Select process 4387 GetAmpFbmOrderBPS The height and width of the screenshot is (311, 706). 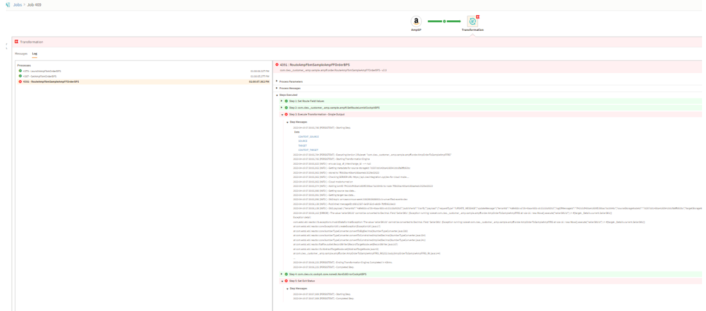click(x=143, y=76)
